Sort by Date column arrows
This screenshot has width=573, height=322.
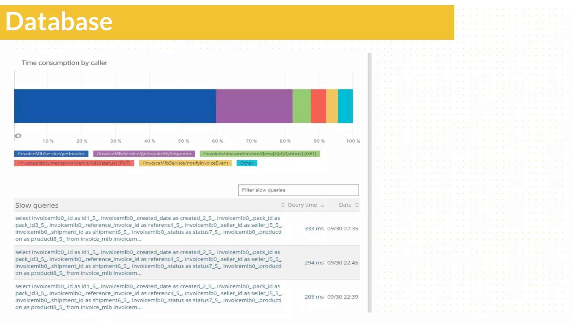[357, 205]
